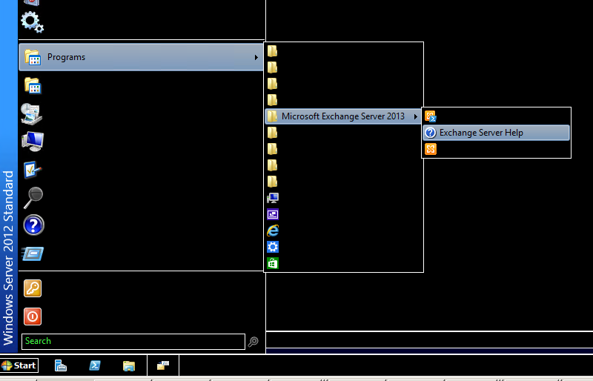The width and height of the screenshot is (593, 381).
Task: Expand the Programs submenu arrow
Action: 256,58
